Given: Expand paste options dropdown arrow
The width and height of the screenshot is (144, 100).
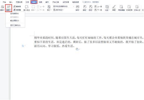Looking at the screenshot, I should point(79,49).
